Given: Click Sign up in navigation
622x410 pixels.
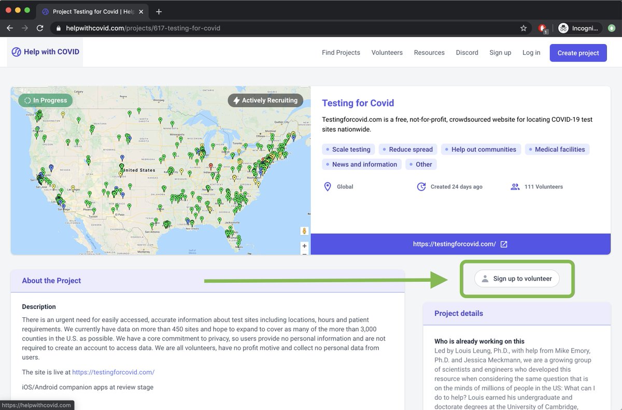Looking at the screenshot, I should point(500,52).
